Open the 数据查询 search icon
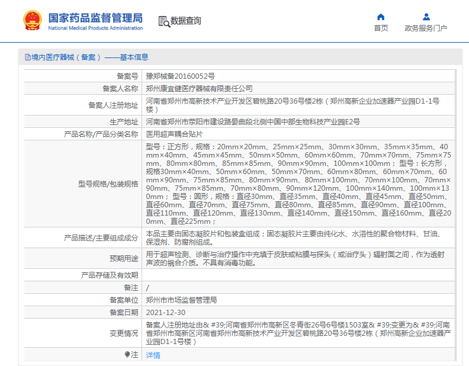 click(x=164, y=21)
